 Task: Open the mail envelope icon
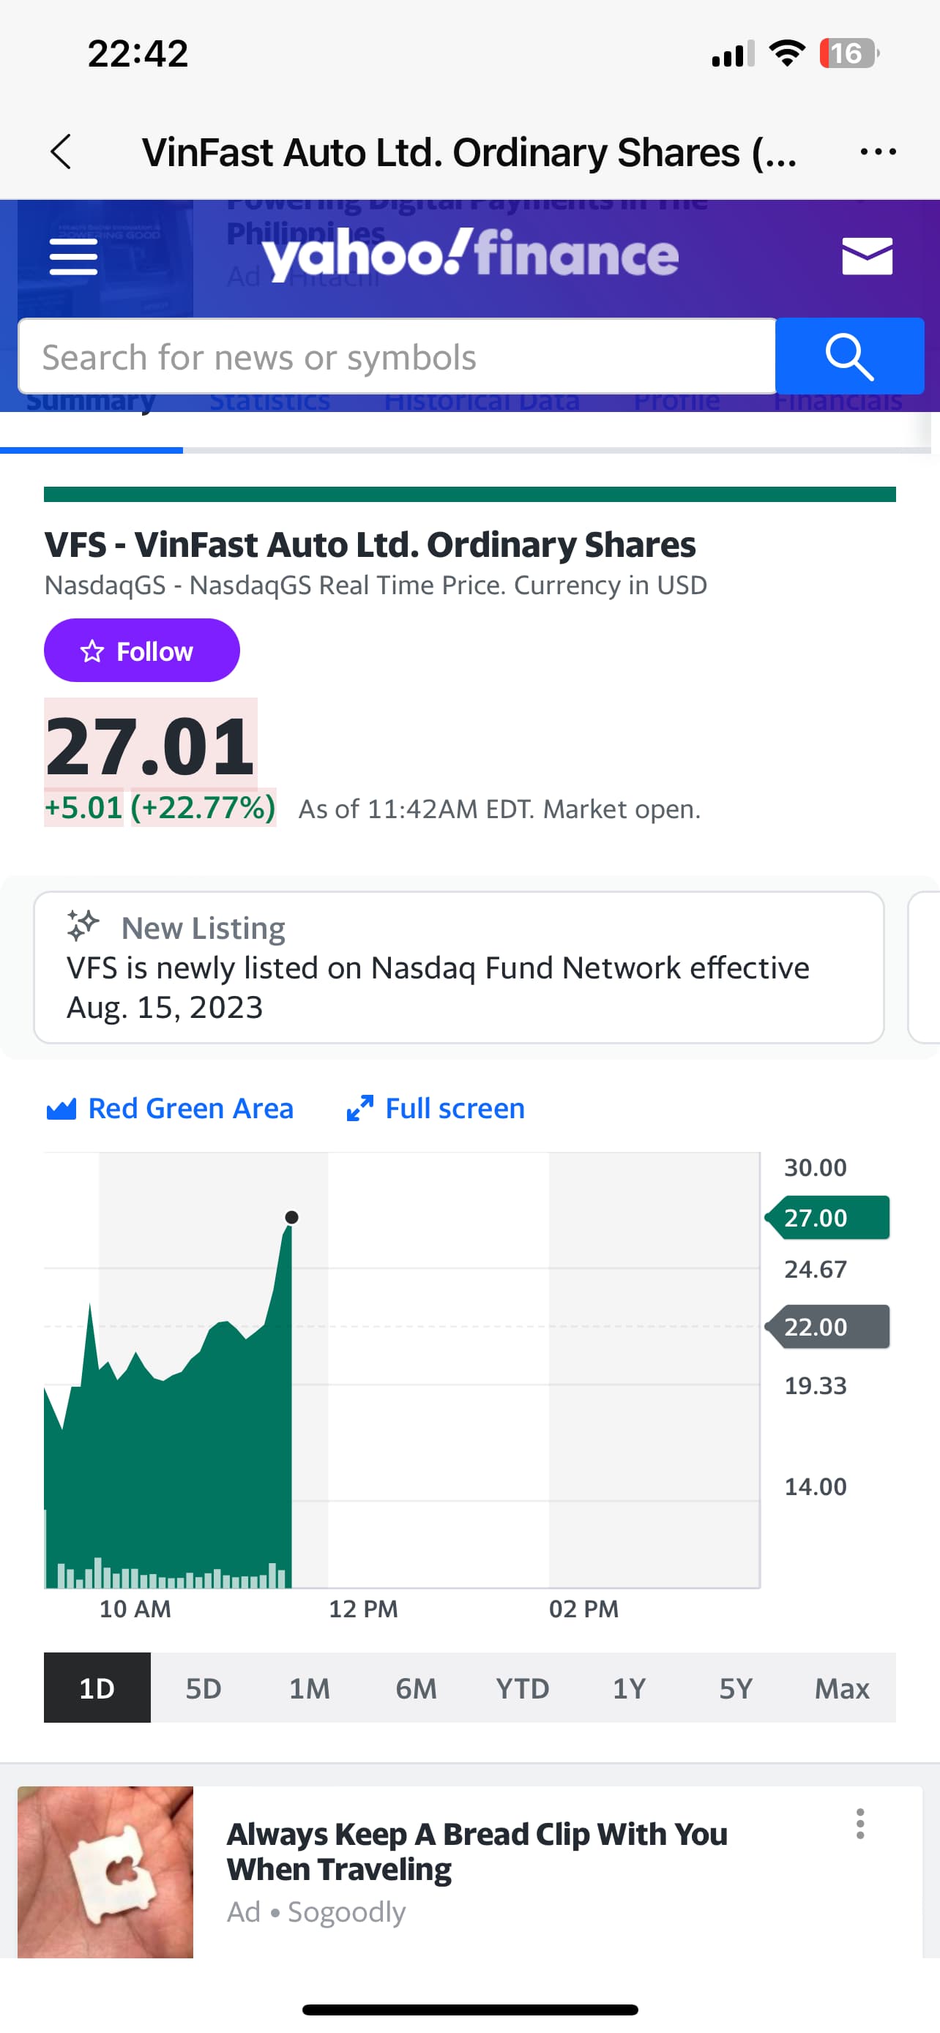[867, 255]
